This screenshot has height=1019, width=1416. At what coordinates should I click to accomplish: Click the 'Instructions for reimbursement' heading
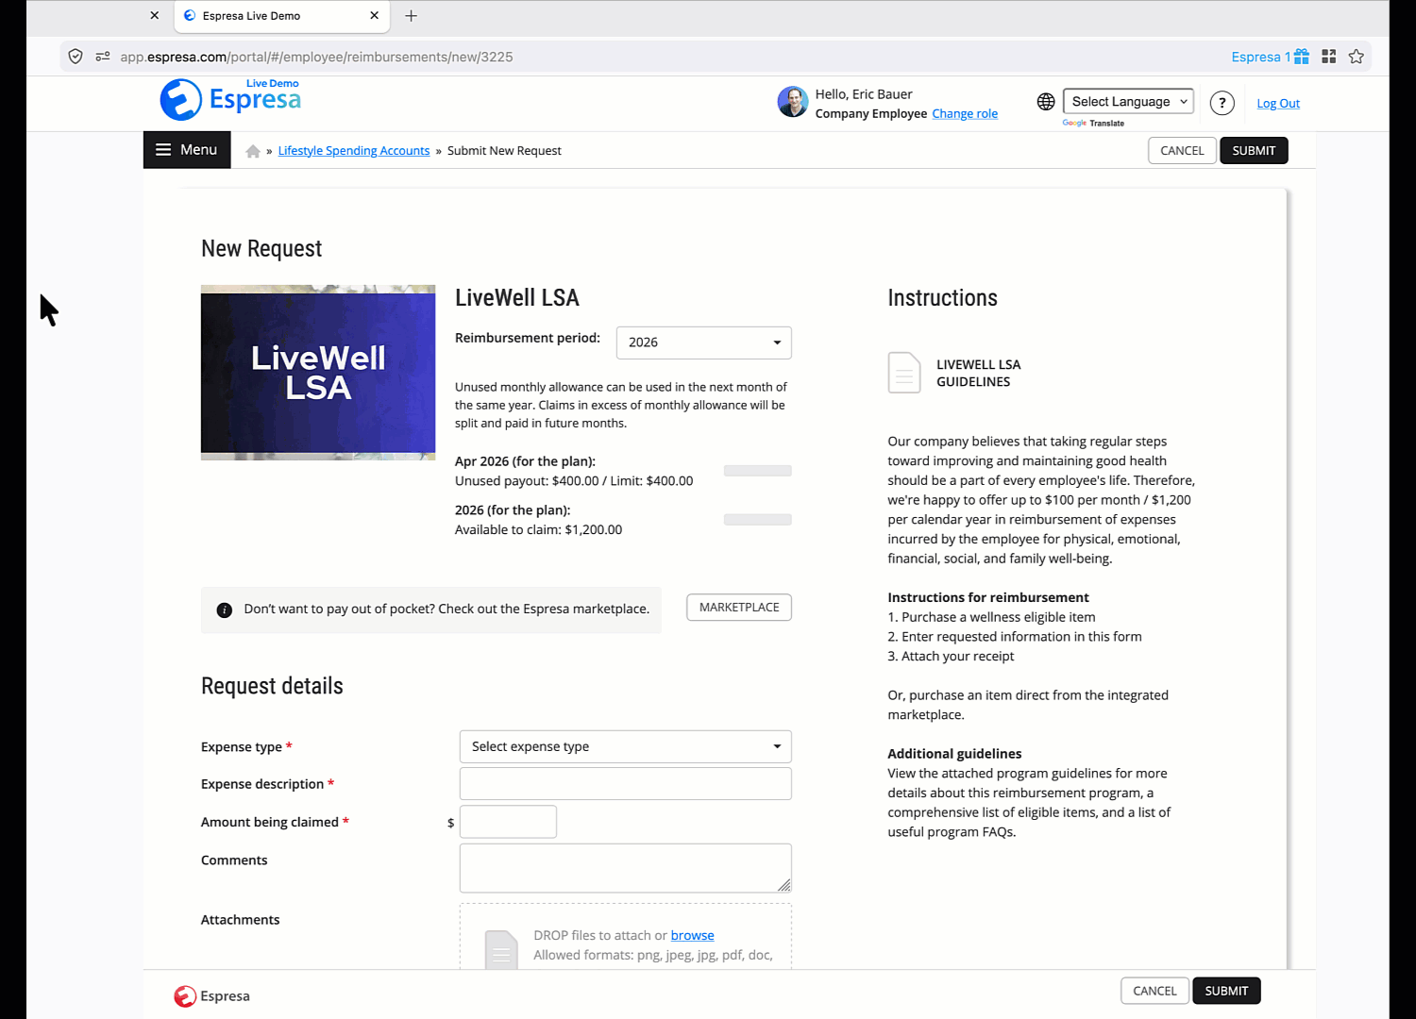pyautogui.click(x=988, y=598)
